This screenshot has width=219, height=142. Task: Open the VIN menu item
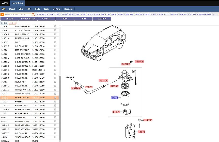4,9
